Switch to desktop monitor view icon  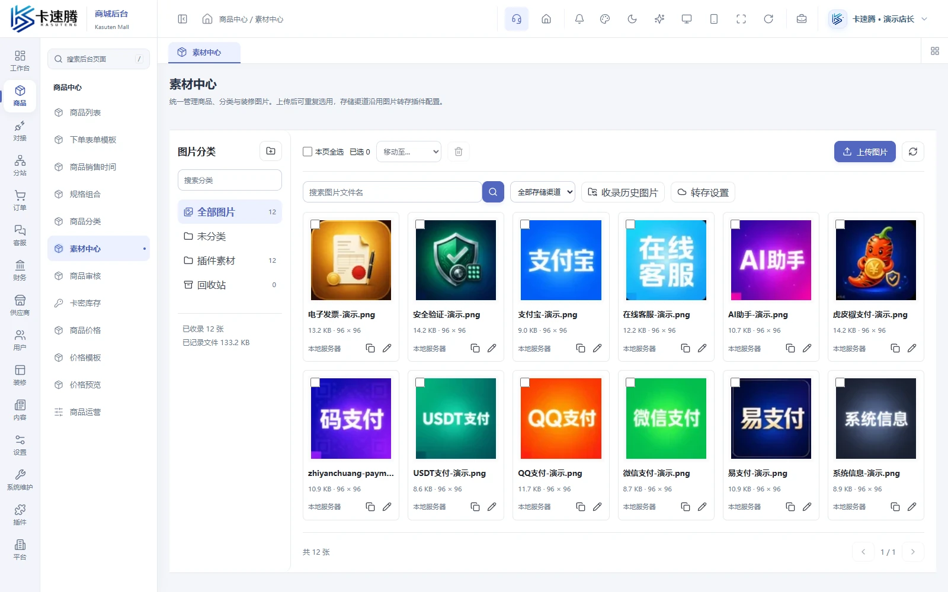687,19
